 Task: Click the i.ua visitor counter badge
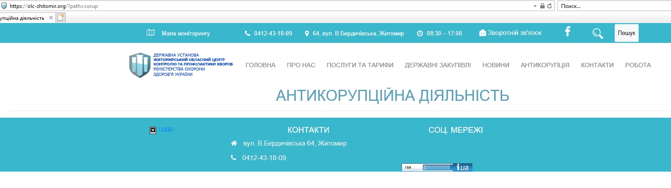[x=437, y=167]
